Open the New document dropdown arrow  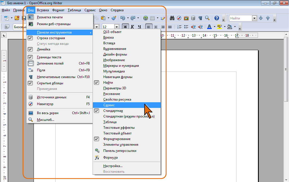point(11,18)
